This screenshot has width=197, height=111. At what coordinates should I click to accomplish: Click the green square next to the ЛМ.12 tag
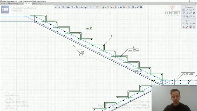click(x=91, y=28)
